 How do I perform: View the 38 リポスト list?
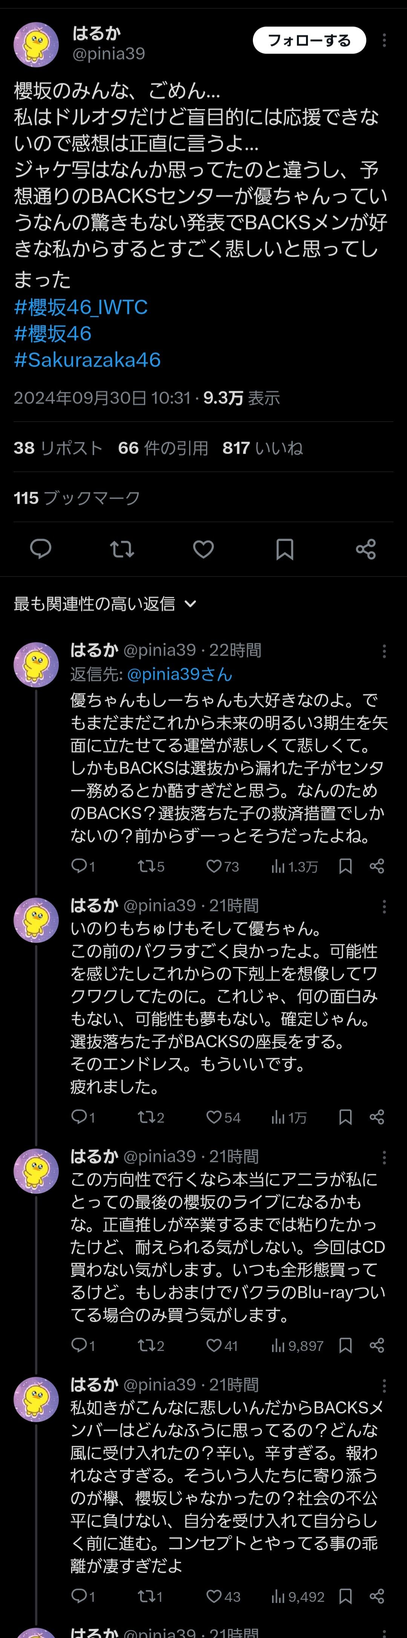[x=58, y=448]
